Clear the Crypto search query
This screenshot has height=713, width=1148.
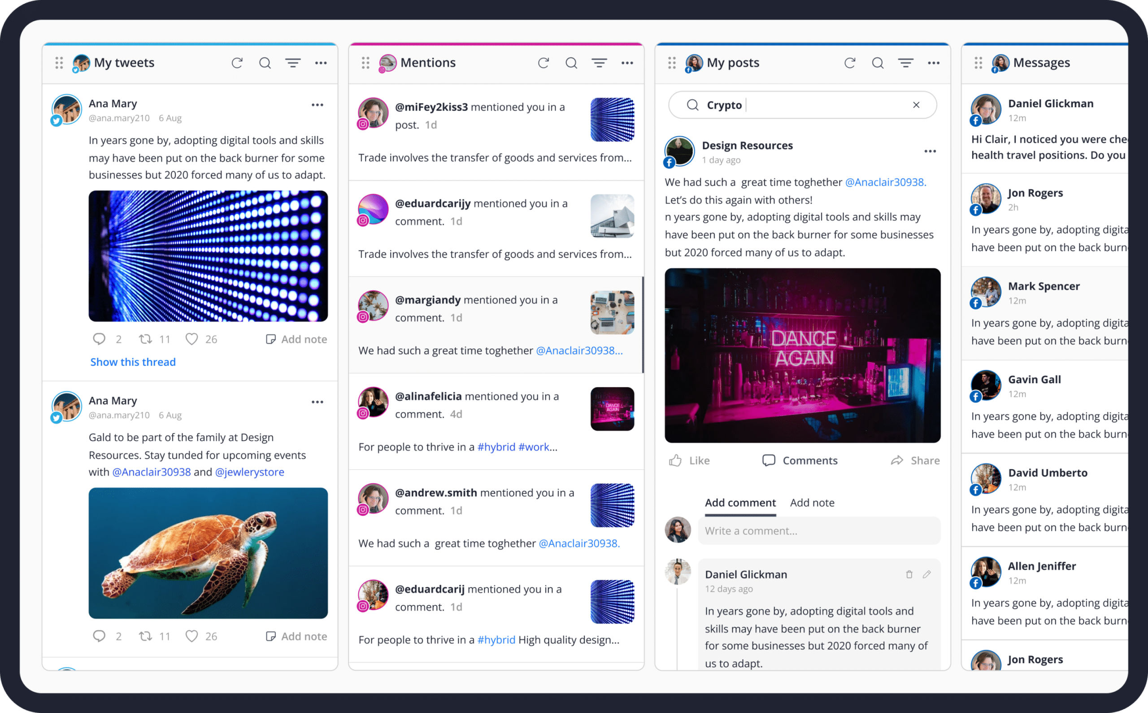tap(916, 105)
